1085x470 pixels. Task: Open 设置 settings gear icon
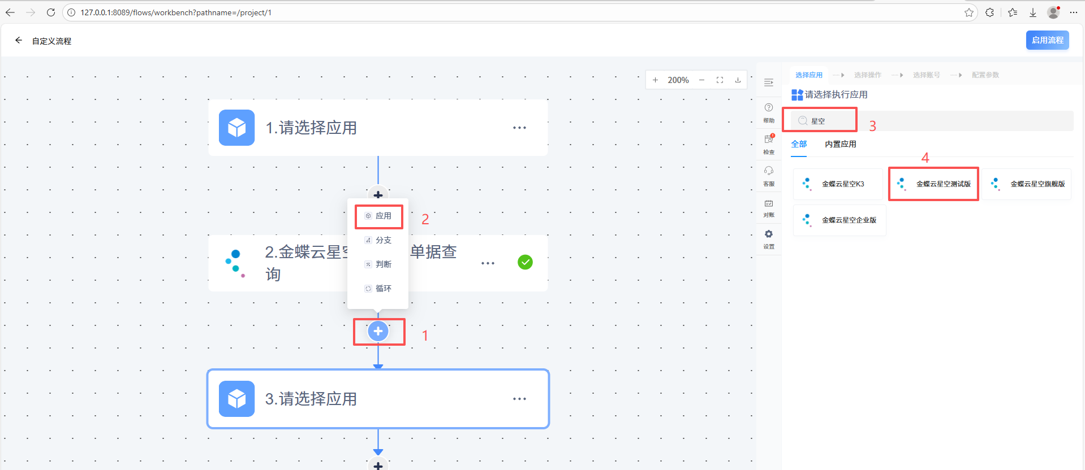pyautogui.click(x=768, y=238)
